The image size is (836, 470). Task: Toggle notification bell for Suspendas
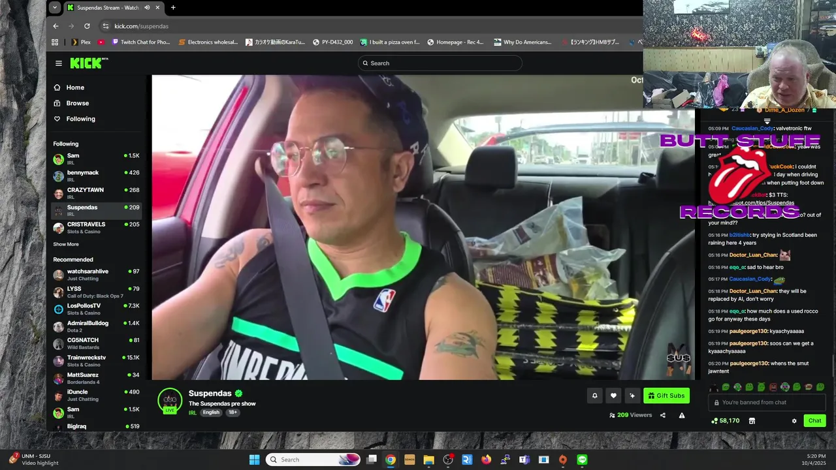594,396
